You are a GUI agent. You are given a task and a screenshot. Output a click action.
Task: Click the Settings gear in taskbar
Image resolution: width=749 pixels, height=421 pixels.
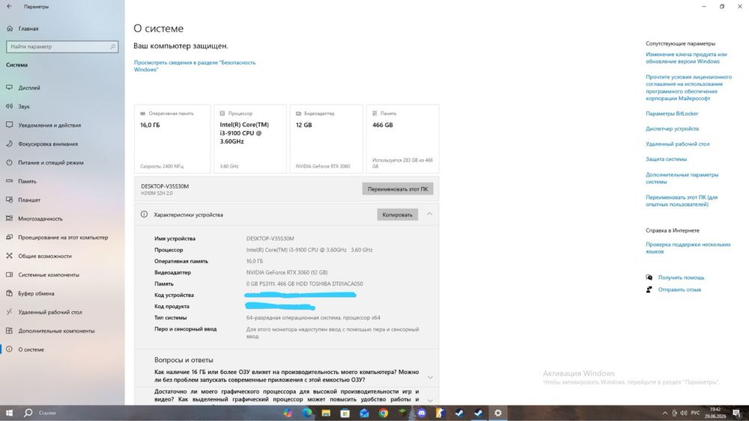[x=498, y=413]
